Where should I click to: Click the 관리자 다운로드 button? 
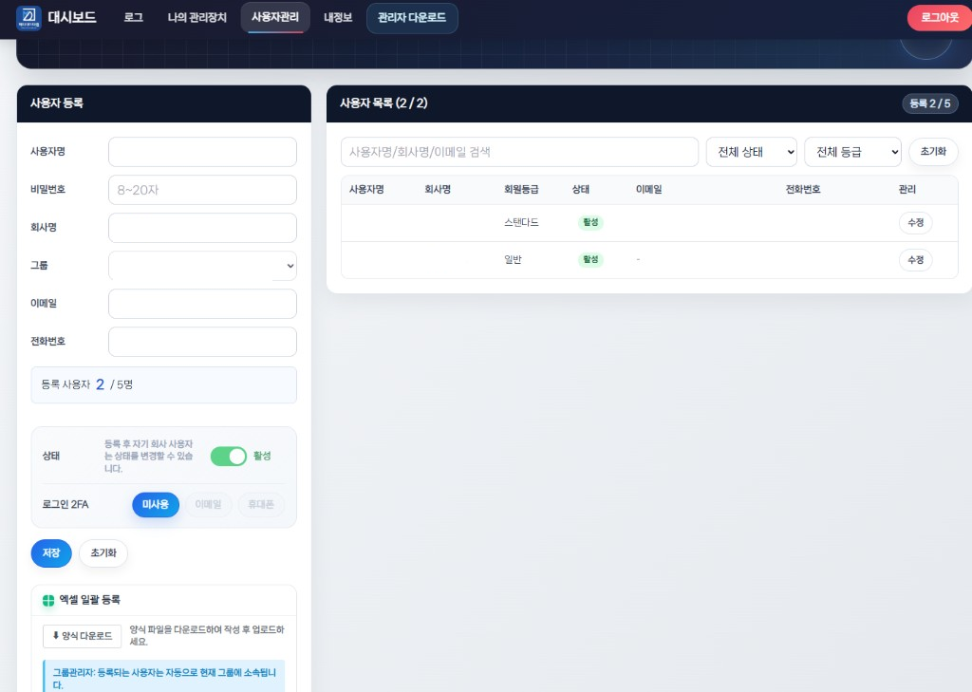412,18
